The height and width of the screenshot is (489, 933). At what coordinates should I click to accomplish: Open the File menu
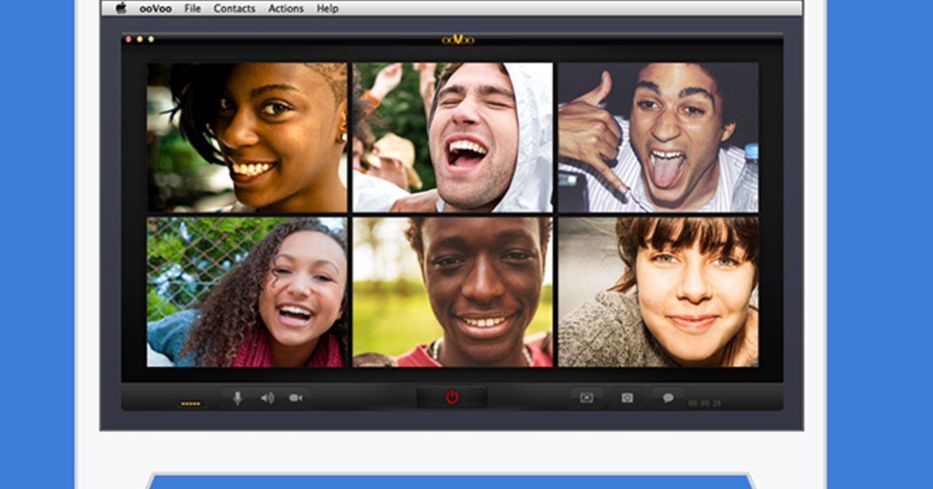(193, 9)
